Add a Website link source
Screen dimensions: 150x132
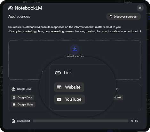(69, 87)
